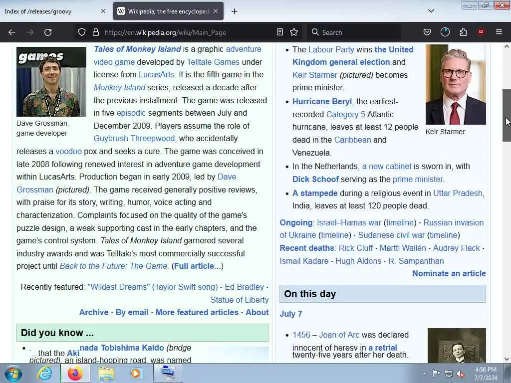Open the LucasArts article link
The height and width of the screenshot is (383, 511).
pos(156,75)
